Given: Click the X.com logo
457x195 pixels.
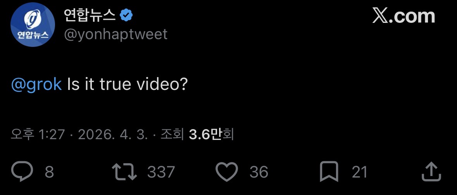Looking at the screenshot, I should [x=404, y=16].
